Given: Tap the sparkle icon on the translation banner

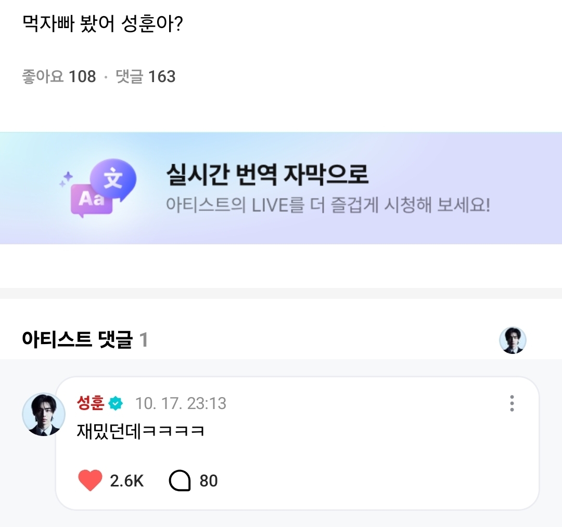Looking at the screenshot, I should pos(66,179).
